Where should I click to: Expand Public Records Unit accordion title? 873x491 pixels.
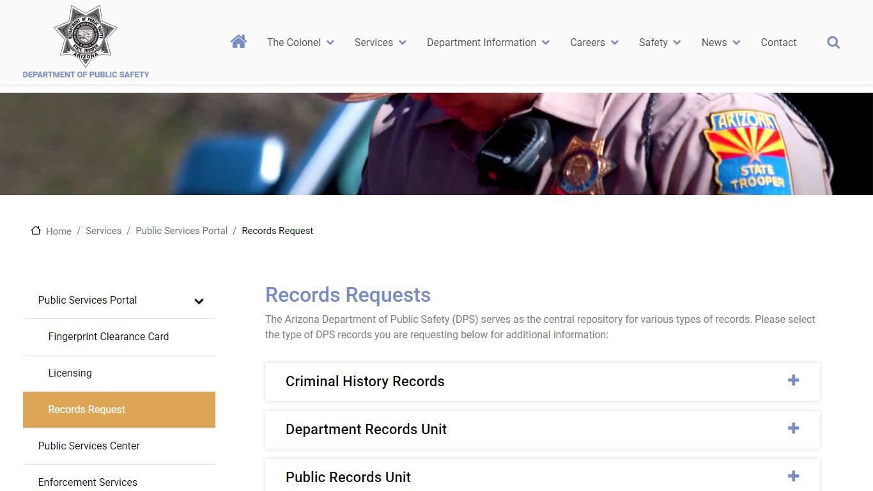pyautogui.click(x=348, y=477)
